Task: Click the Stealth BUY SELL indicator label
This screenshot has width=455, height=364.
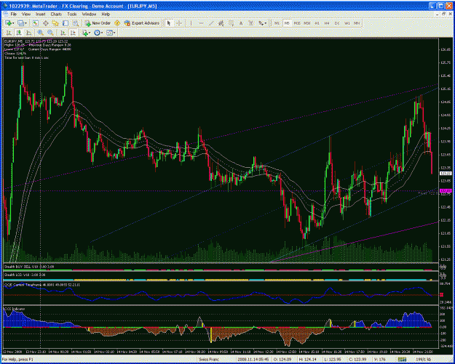Action: 31,267
